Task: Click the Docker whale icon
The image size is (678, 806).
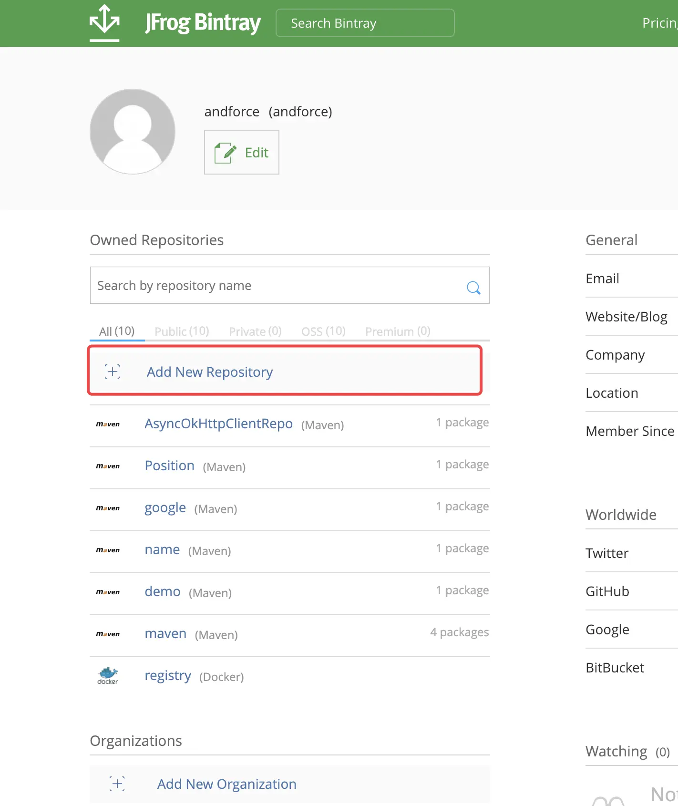Action: (108, 675)
